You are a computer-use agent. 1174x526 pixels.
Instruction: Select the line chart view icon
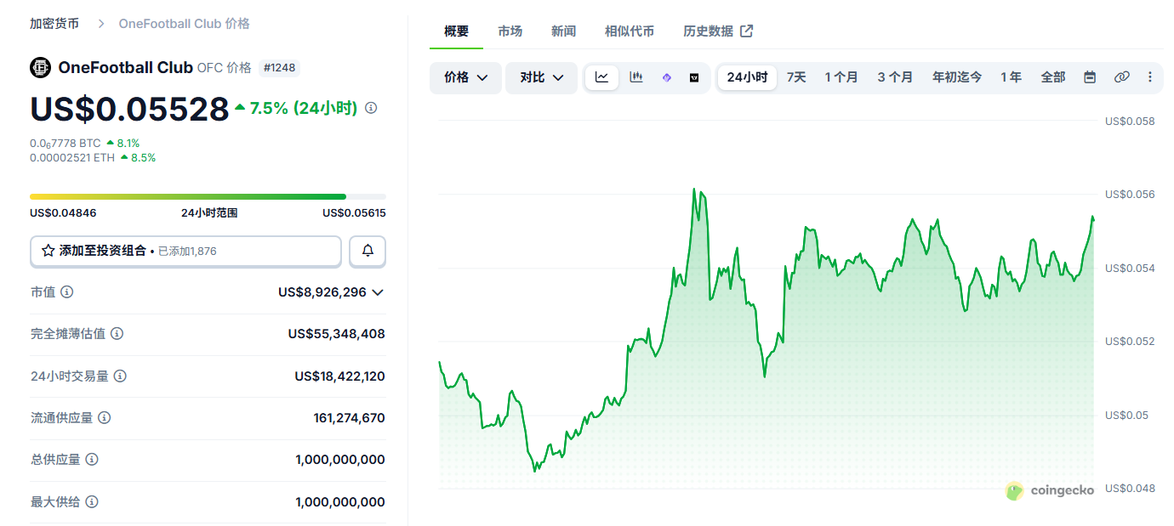(601, 77)
